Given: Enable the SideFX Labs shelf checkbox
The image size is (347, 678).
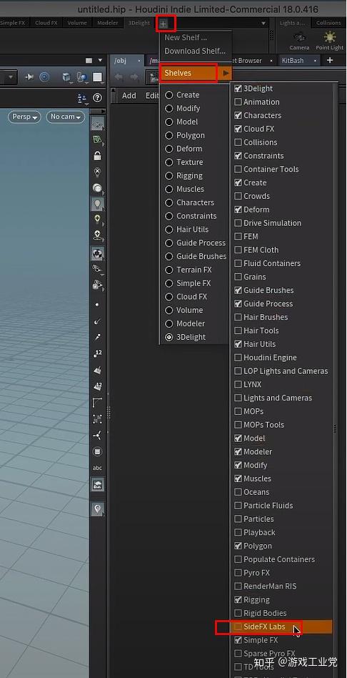Looking at the screenshot, I should 238,627.
